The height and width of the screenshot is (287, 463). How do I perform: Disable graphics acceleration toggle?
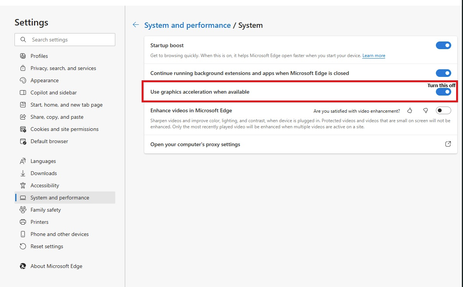pos(443,92)
